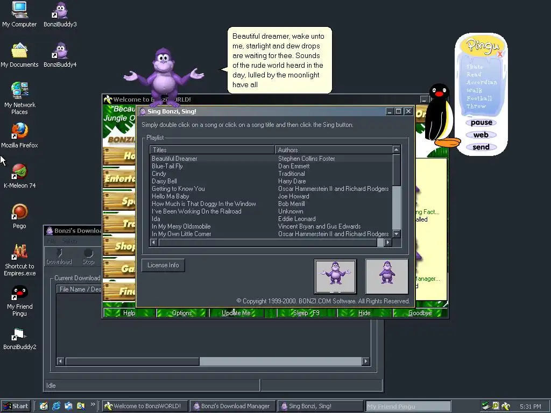The image size is (551, 413).
Task: Select Getting to Know You song
Action: pos(271,189)
